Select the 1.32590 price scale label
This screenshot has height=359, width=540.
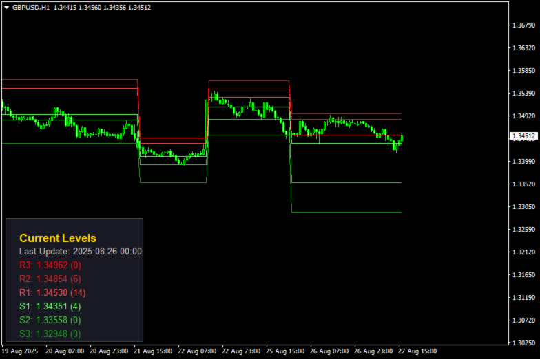[x=523, y=230]
